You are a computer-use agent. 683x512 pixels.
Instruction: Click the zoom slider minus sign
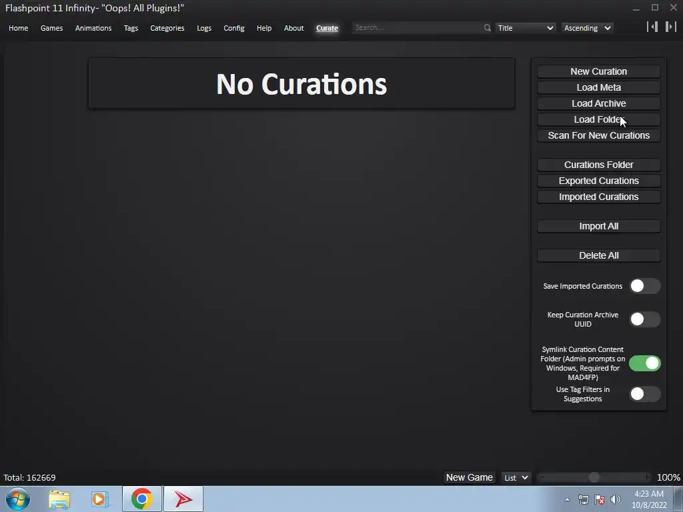542,477
